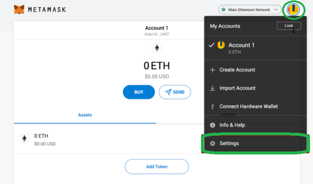Click the USB icon beside Connect Hardware Wallet
Screen dimensions: 313x184
213,107
